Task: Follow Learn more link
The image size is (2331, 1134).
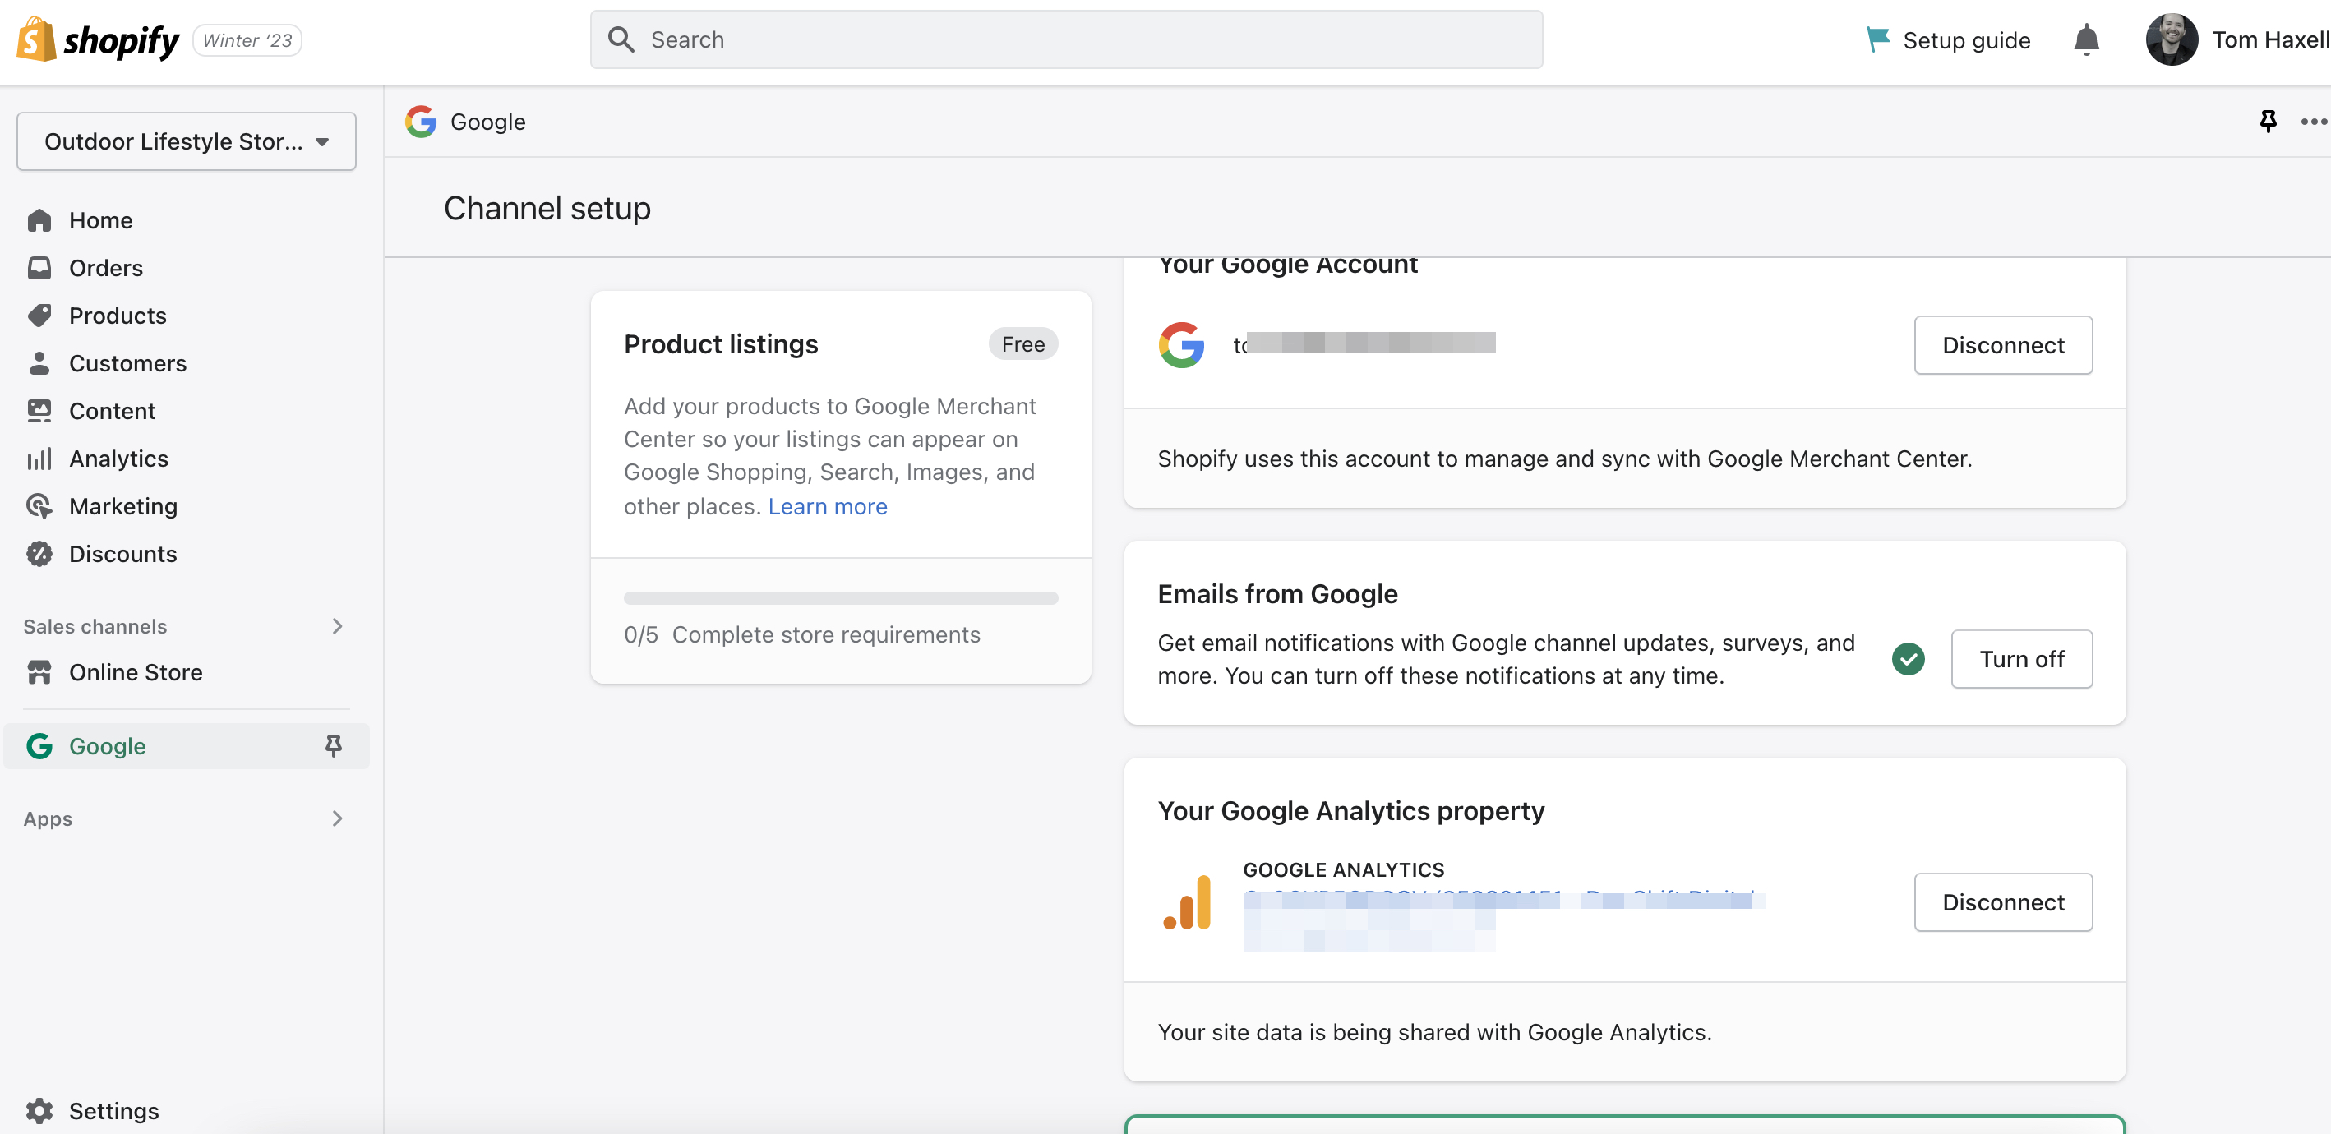Action: click(827, 506)
